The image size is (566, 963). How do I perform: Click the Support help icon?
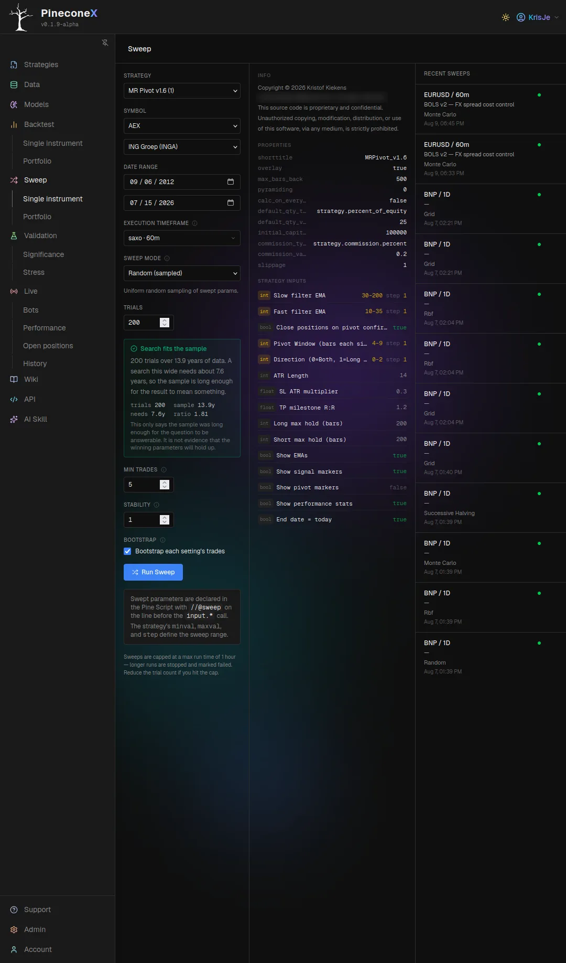click(14, 909)
